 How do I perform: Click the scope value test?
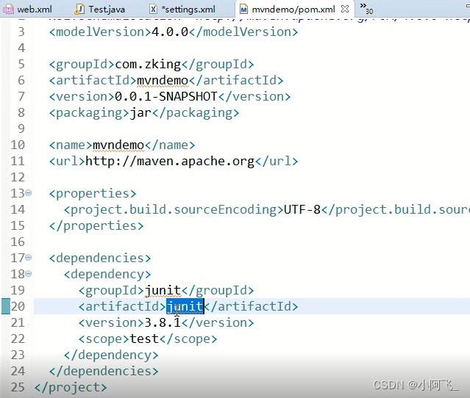(144, 339)
